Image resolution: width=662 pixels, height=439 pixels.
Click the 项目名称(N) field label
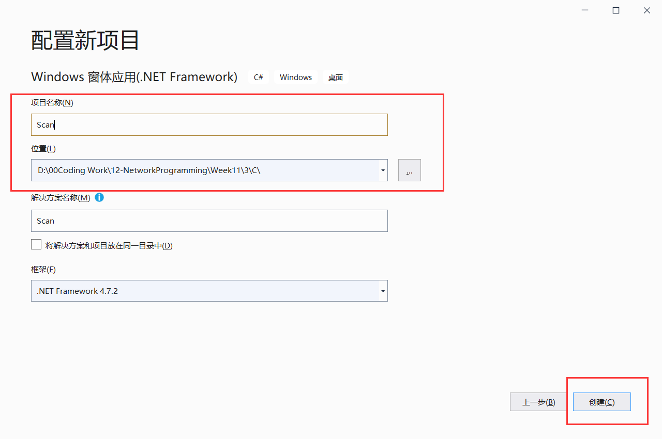point(52,102)
